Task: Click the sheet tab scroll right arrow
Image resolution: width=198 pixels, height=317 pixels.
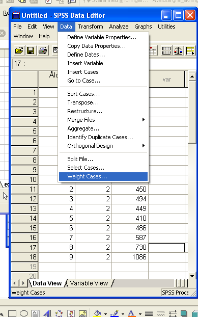Action: tap(23, 283)
